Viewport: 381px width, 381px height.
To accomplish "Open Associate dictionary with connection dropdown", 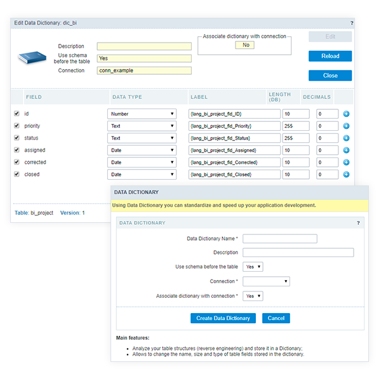I will (x=253, y=296).
